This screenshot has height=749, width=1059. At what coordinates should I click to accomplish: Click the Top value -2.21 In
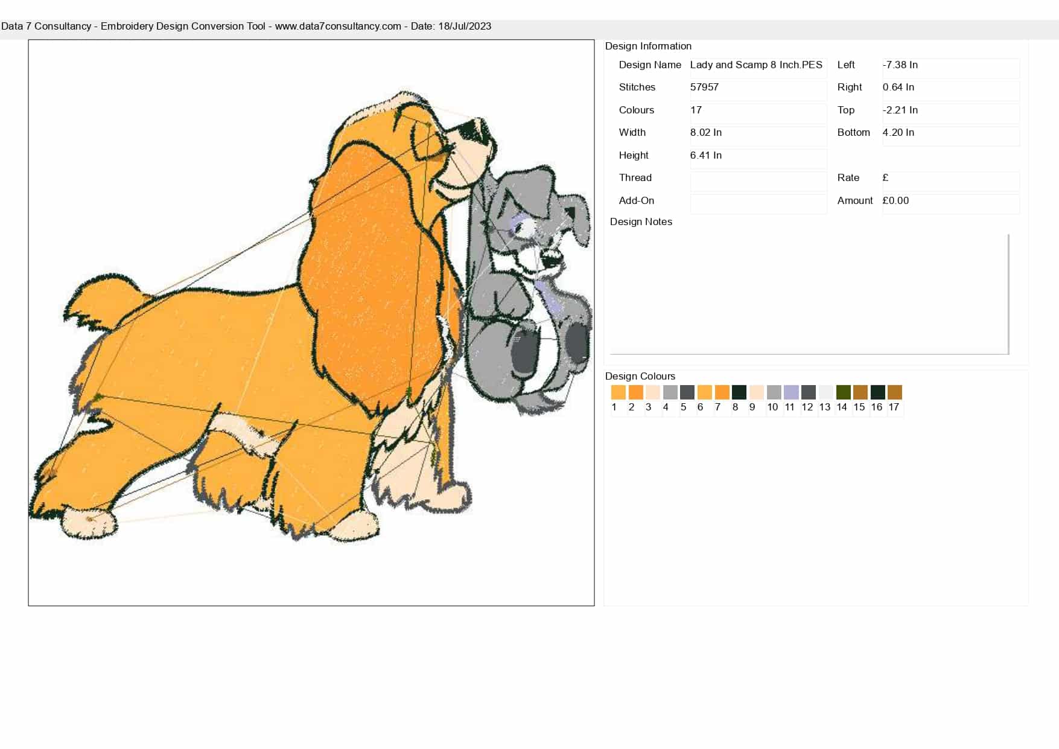(x=950, y=113)
